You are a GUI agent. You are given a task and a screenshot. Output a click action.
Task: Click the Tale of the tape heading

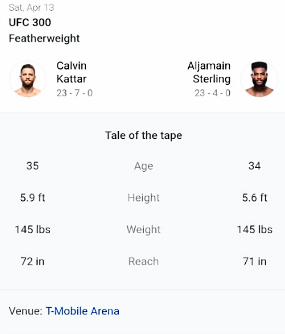[143, 135]
